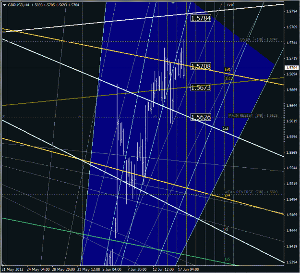Click the 5 Jun 04:00 time label

(x=112, y=269)
